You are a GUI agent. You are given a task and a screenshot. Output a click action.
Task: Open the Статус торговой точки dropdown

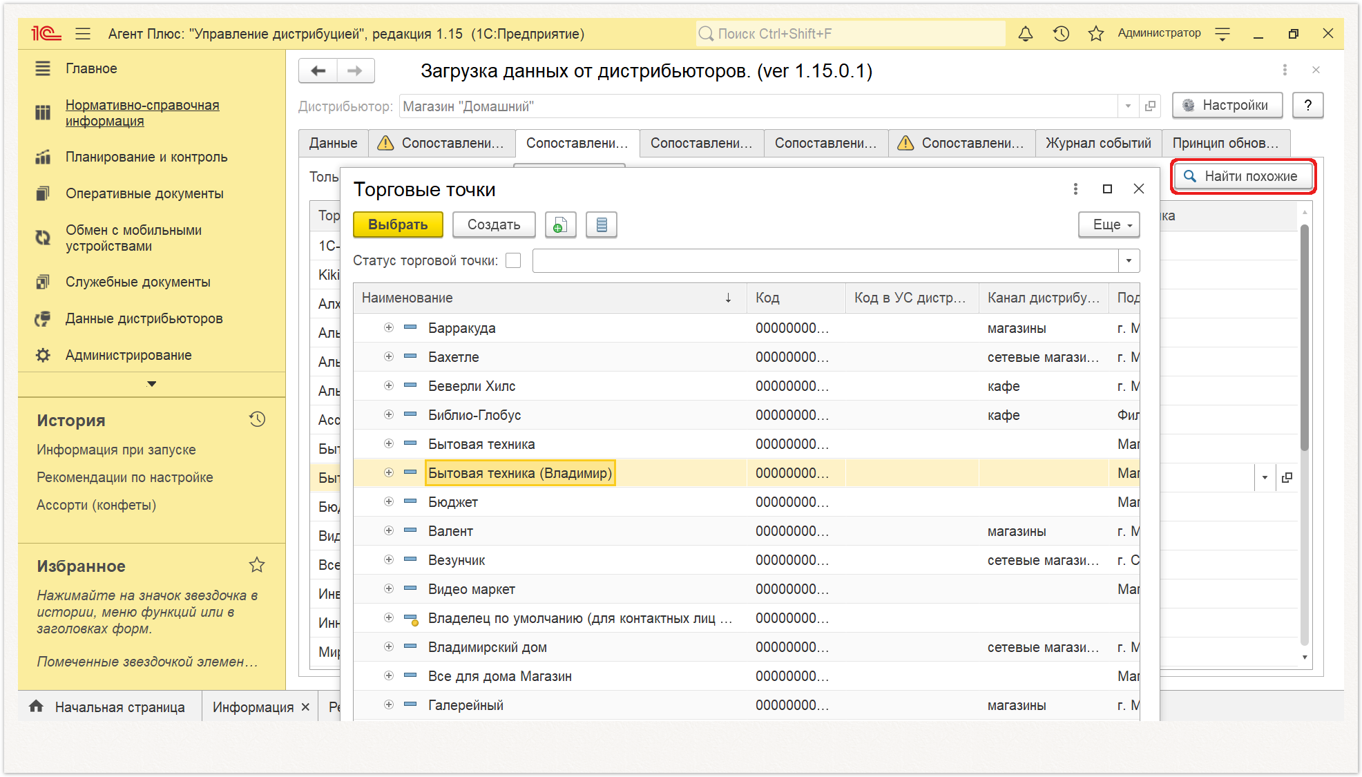point(1129,260)
